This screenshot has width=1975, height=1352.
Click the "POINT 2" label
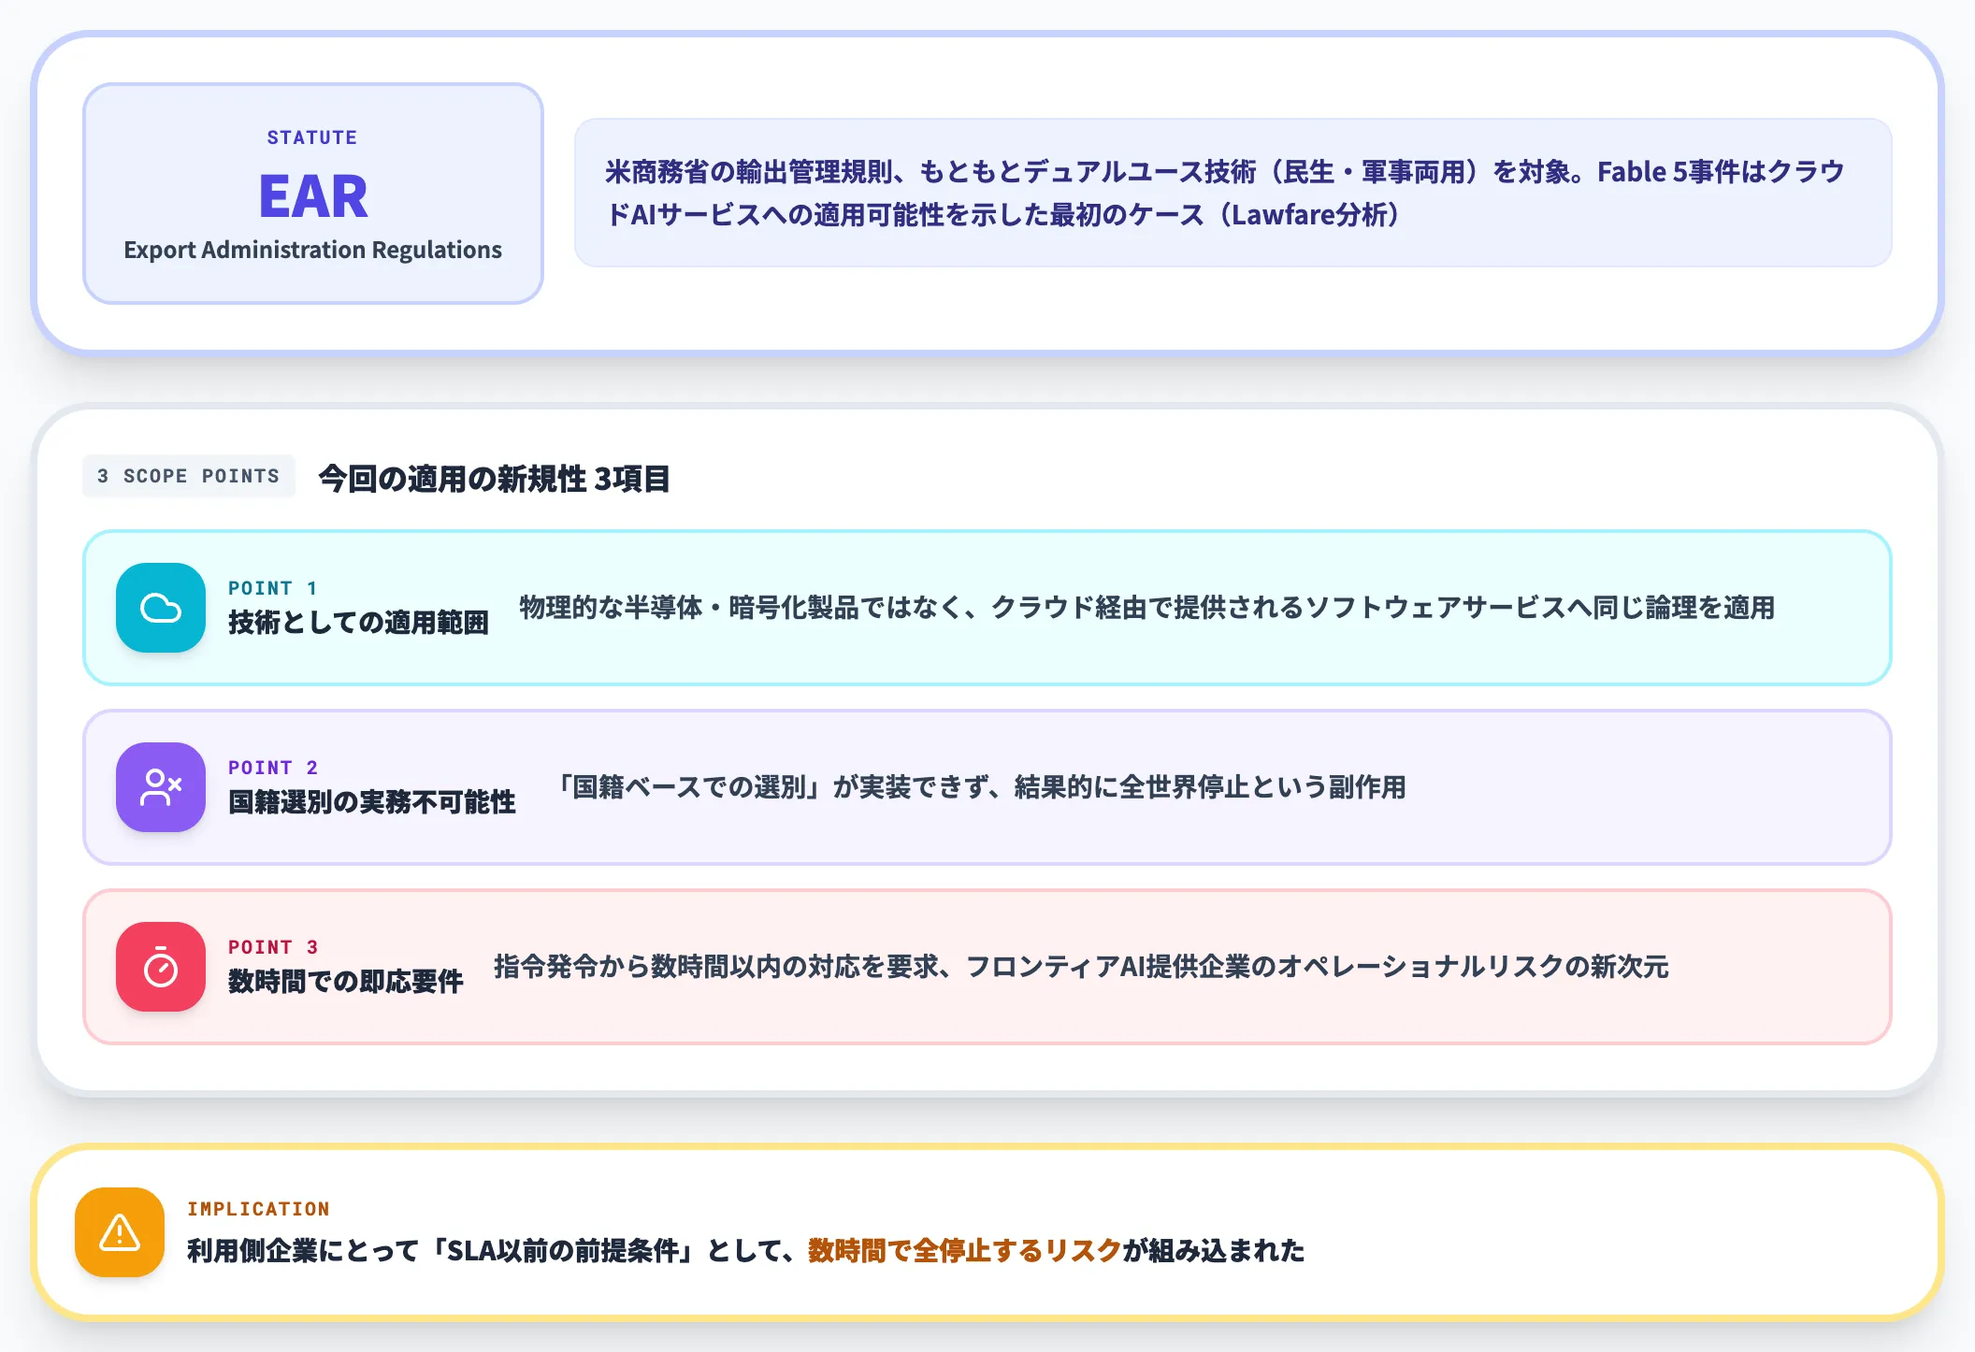(273, 768)
